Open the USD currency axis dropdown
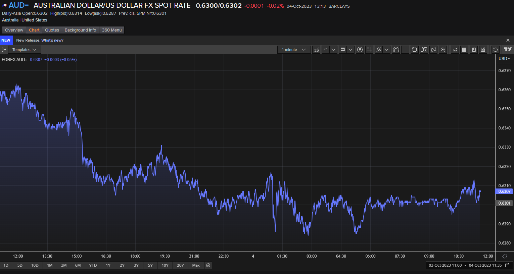 (x=504, y=59)
